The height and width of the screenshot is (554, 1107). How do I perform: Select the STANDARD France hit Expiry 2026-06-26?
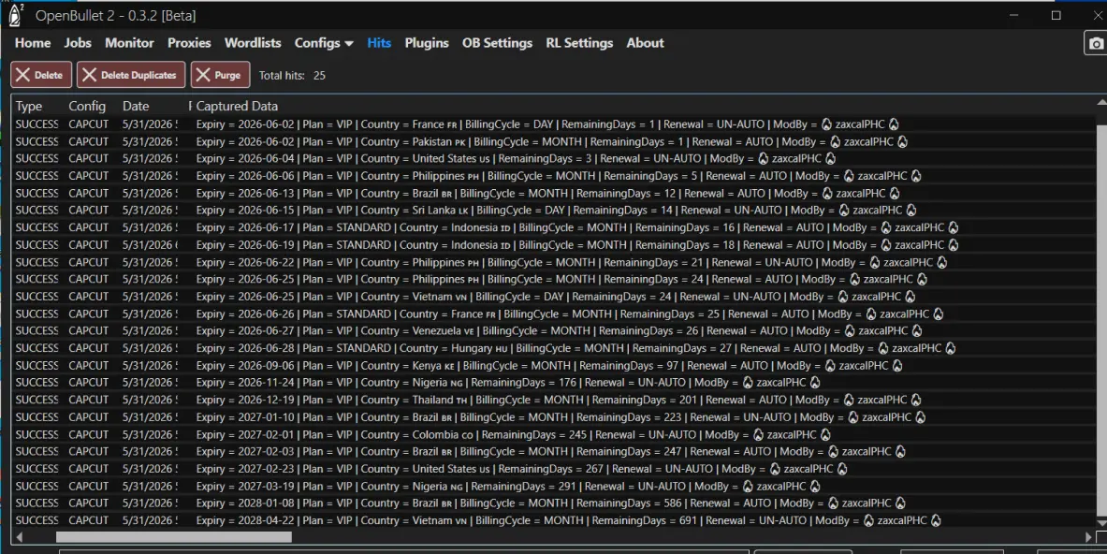(x=553, y=314)
